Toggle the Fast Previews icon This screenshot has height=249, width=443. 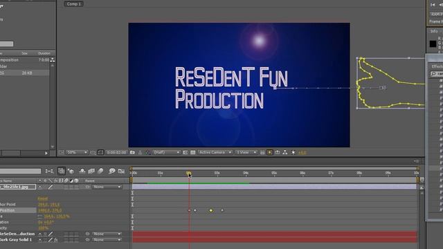270,152
